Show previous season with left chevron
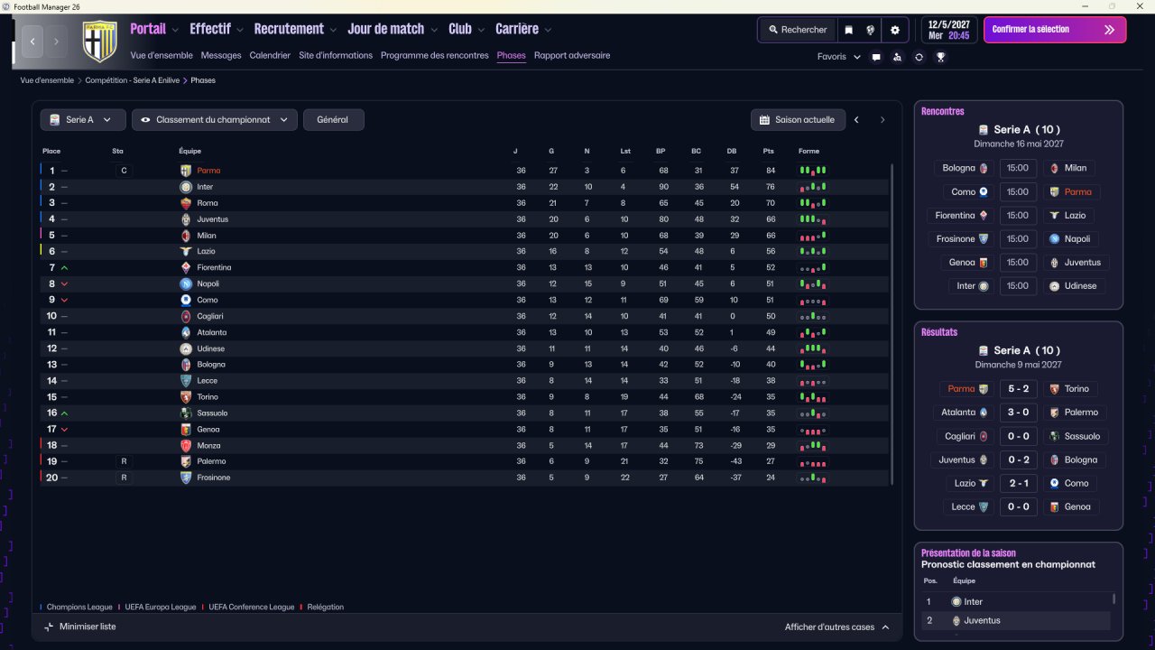Viewport: 1155px width, 650px height. (856, 119)
